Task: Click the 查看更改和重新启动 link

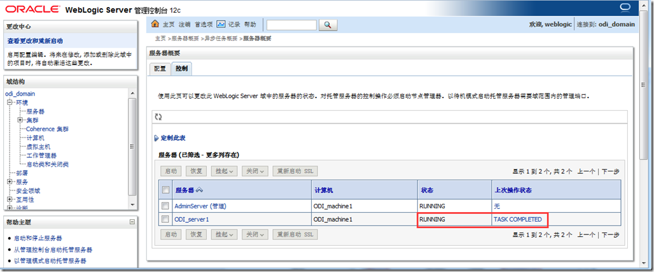Action: tap(36, 41)
